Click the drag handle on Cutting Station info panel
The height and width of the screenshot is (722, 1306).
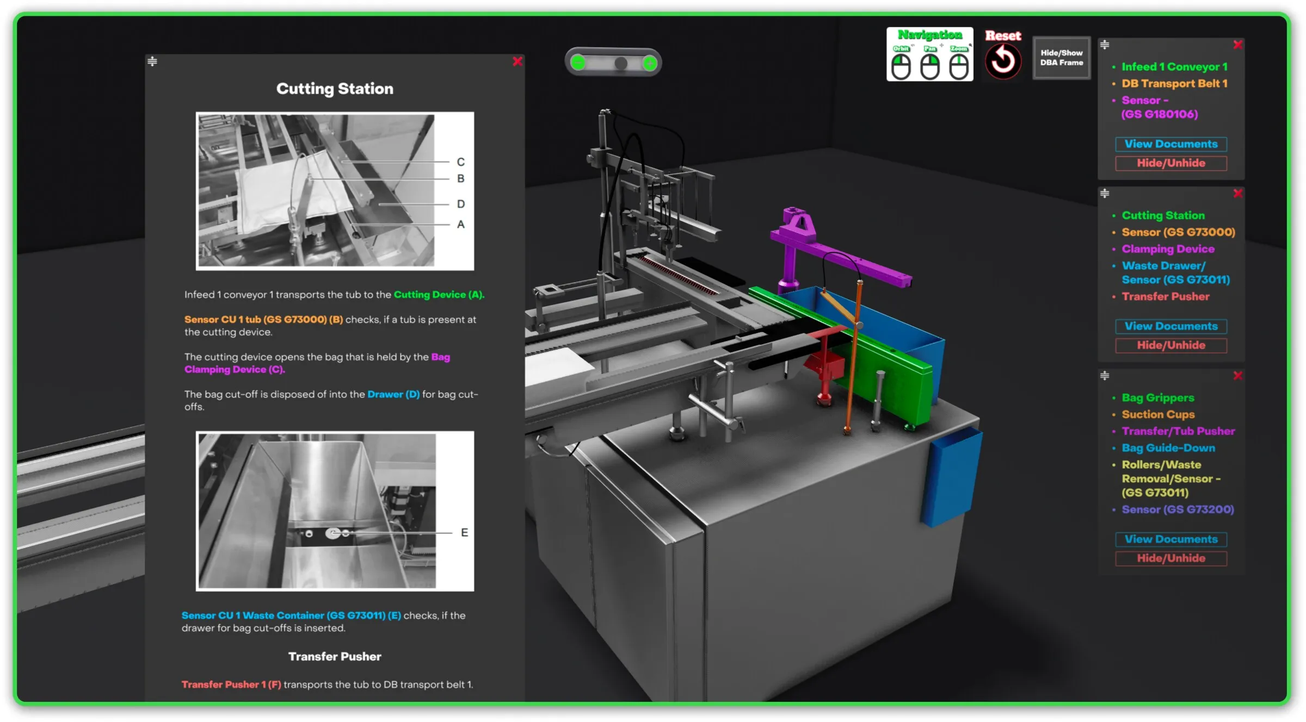coord(152,61)
